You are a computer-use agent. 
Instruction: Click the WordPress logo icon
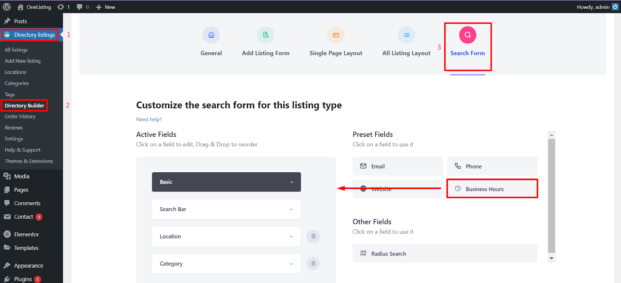click(x=7, y=7)
